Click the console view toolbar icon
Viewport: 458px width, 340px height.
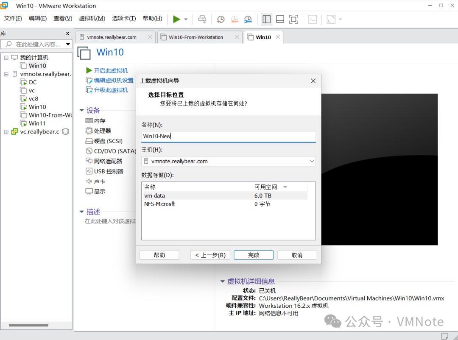312,19
